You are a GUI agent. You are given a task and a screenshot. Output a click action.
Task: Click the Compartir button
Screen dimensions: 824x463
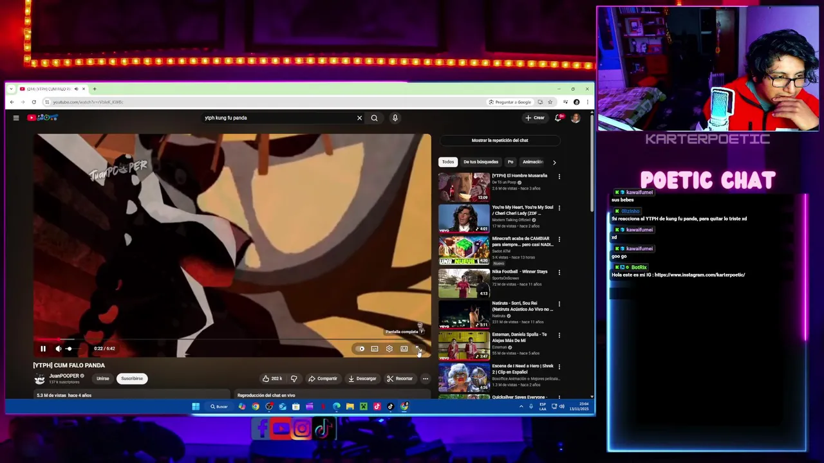tap(323, 379)
